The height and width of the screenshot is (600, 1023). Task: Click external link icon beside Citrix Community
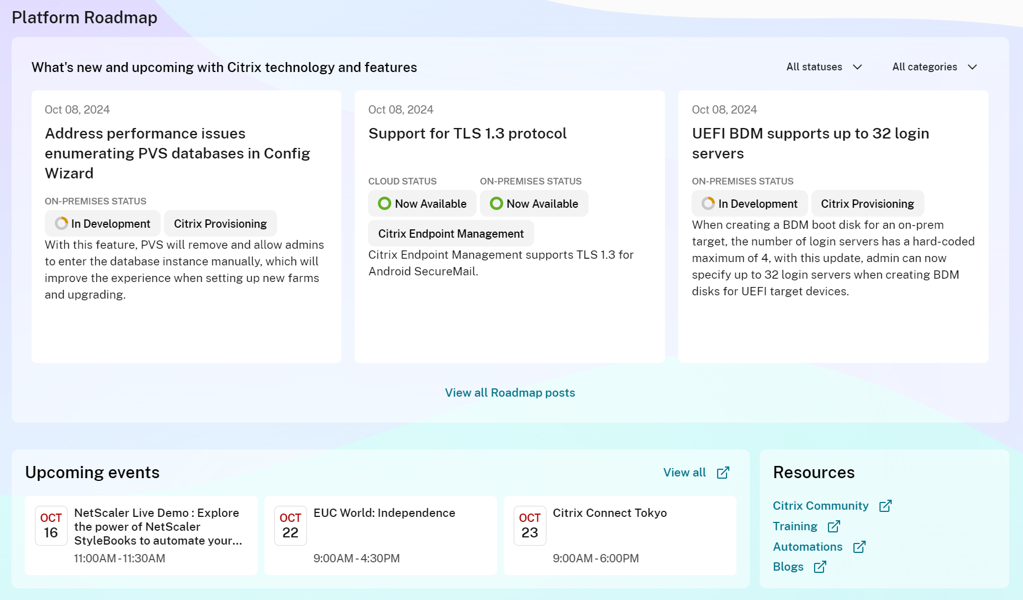[885, 506]
